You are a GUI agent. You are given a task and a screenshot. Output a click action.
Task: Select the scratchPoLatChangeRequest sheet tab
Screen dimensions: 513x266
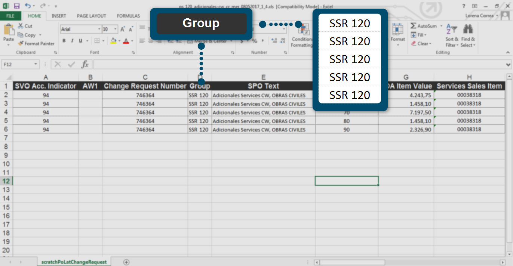[74, 262]
